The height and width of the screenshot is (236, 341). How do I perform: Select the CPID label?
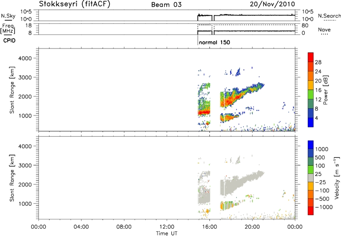(9, 40)
